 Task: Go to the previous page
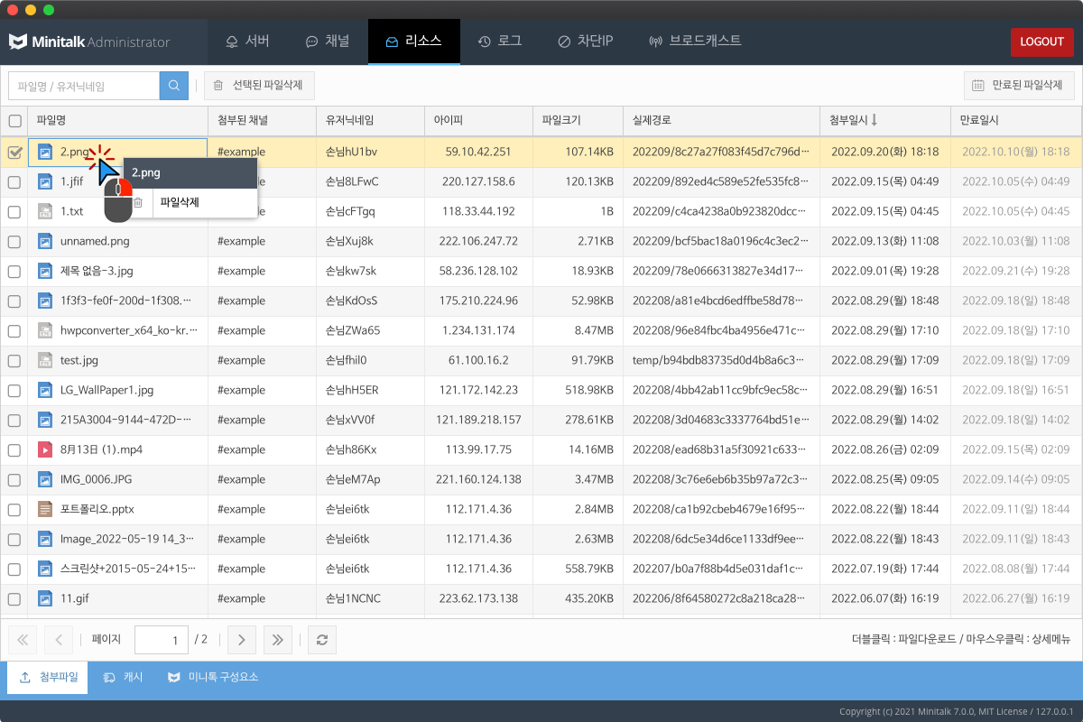[59, 640]
